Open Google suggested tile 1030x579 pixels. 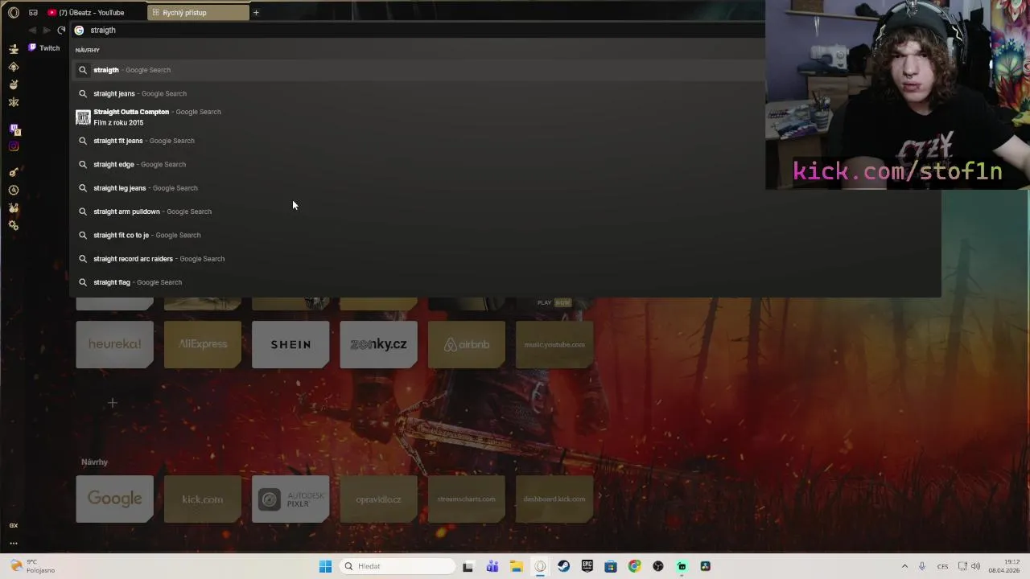114,499
